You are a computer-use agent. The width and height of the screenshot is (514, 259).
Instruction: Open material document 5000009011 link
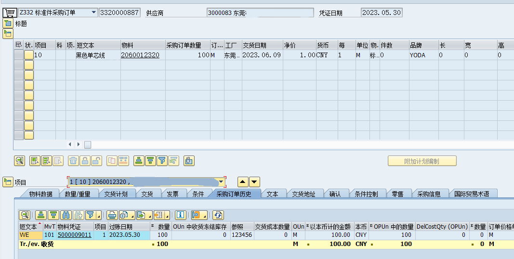[x=74, y=235]
